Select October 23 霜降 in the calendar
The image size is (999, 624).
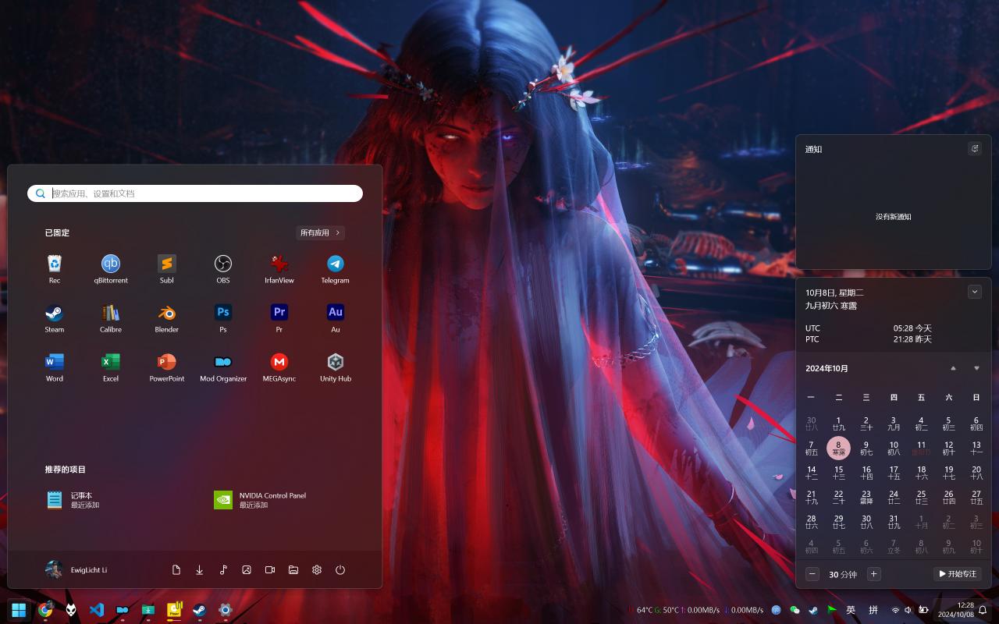[x=866, y=497]
